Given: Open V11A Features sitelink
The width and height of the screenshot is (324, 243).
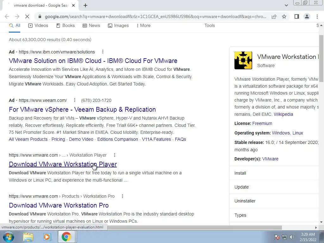Looking at the screenshot, I should (156, 139).
